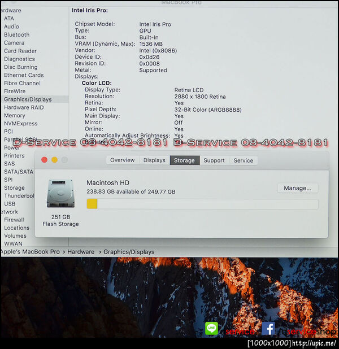
Task: Select Ethernet Cards entry
Action: (x=24, y=75)
